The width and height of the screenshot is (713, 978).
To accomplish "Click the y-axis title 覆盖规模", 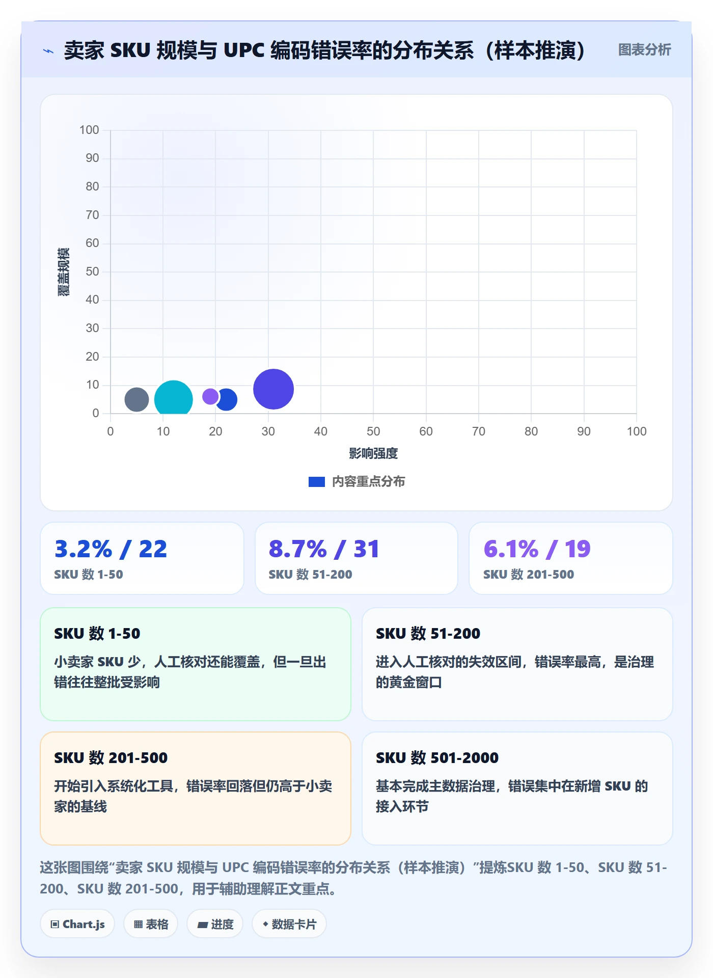I will pos(63,272).
